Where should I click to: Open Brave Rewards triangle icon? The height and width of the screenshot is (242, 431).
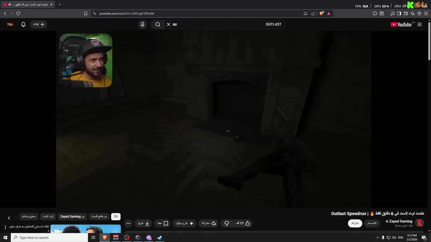(329, 13)
